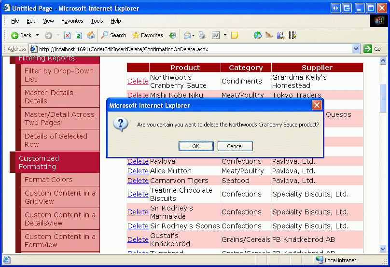The height and width of the screenshot is (267, 390).
Task: Click the Print icon in toolbar
Action: (202, 35)
